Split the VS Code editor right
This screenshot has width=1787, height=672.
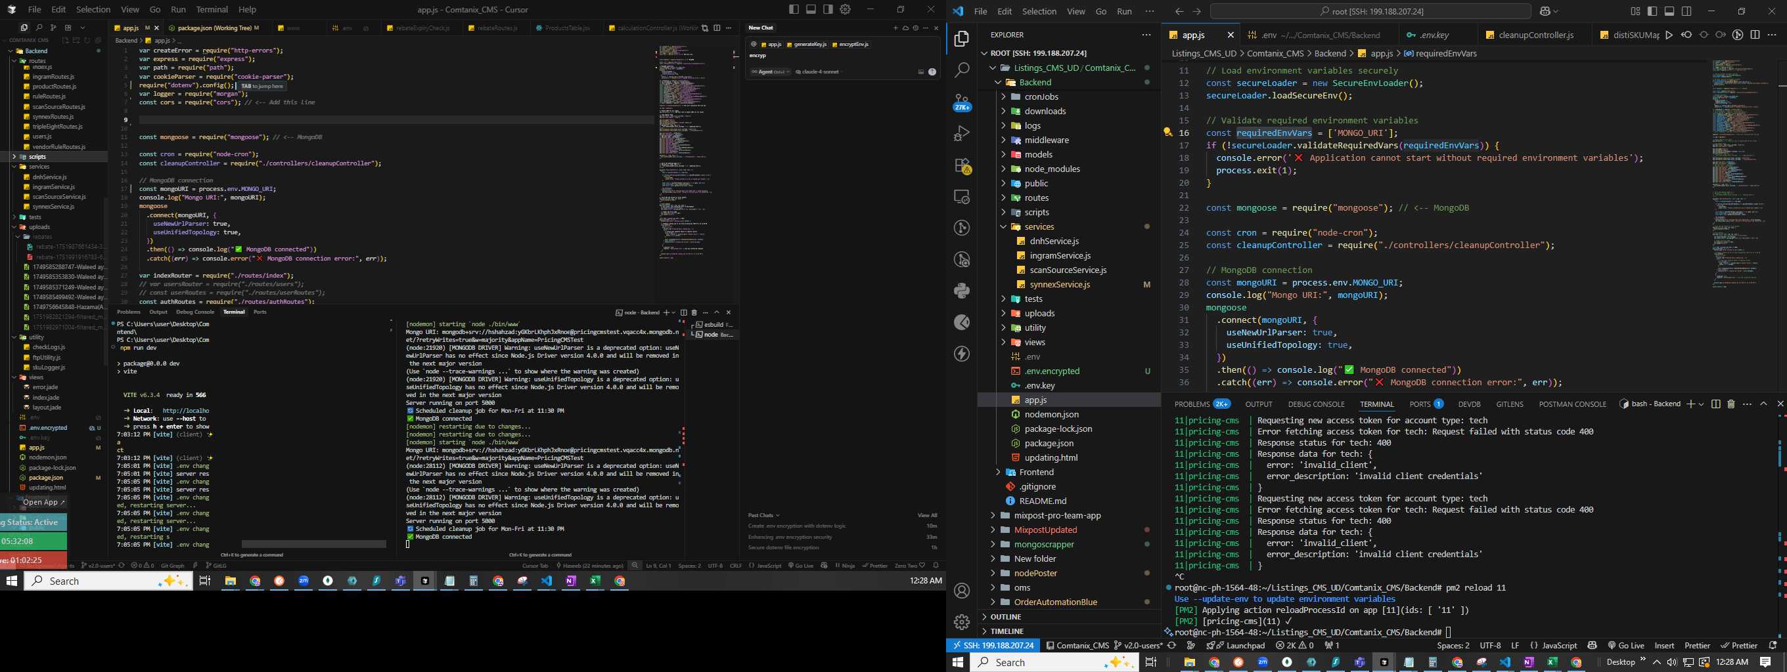click(x=1755, y=35)
